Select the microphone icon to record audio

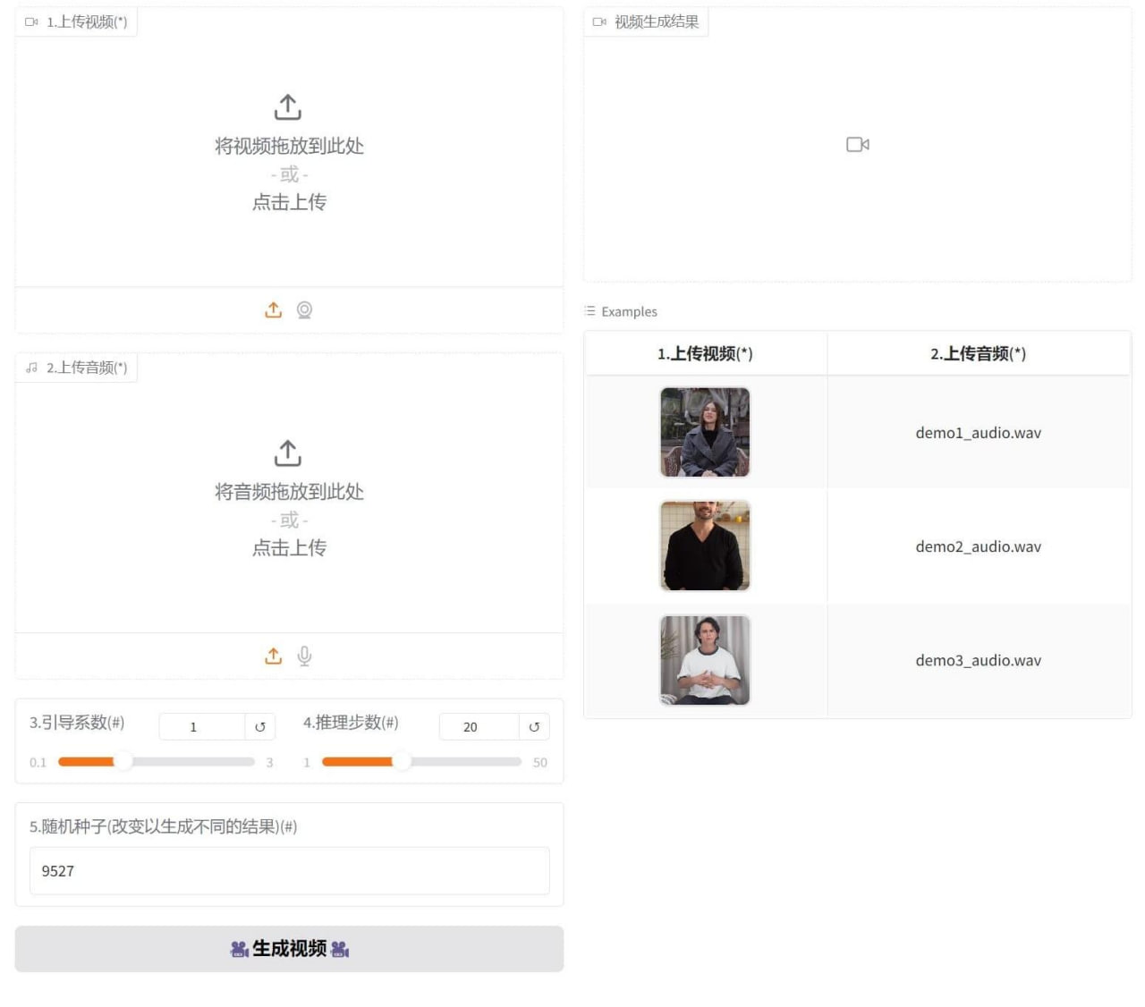[x=304, y=655]
